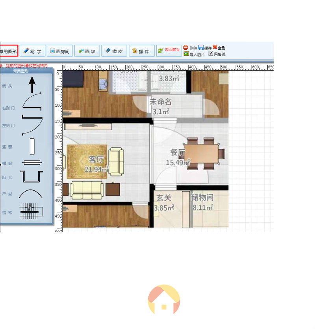The height and width of the screenshot is (329, 315).
Task: Toggle the 网格线 gridlines checkbox
Action: 211,53
